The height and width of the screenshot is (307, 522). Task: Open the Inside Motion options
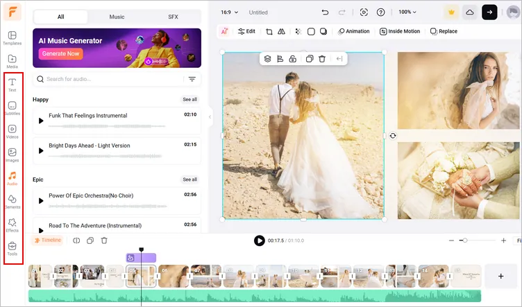pyautogui.click(x=400, y=31)
